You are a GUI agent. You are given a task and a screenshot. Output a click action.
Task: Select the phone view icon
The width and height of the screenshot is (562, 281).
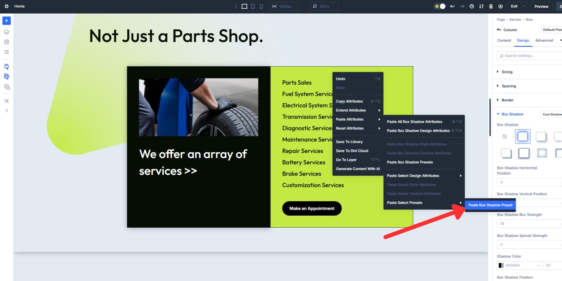click(x=261, y=6)
